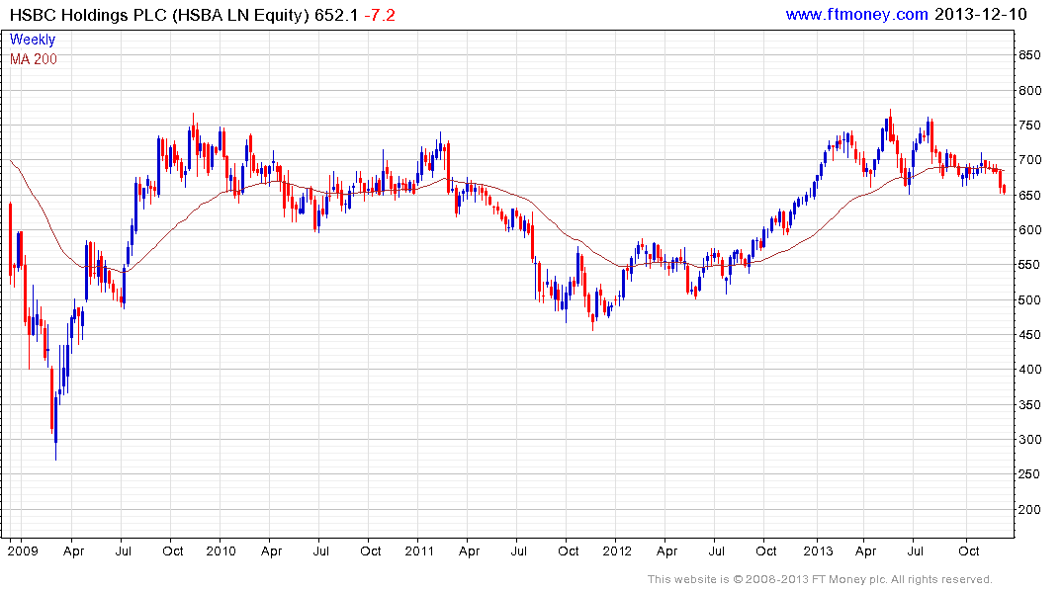Click the 2012 year label on time axis

617,551
